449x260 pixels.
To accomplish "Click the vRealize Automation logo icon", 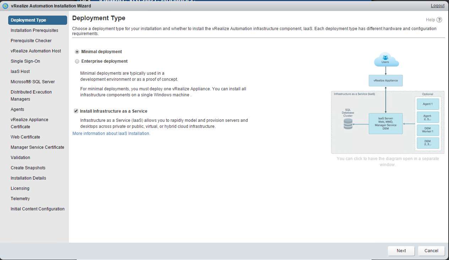I will (x=5, y=6).
